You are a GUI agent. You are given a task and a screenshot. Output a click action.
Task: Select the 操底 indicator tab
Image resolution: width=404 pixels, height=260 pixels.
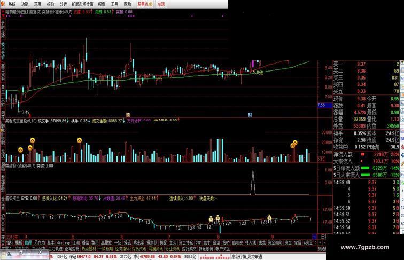[x=127, y=243]
